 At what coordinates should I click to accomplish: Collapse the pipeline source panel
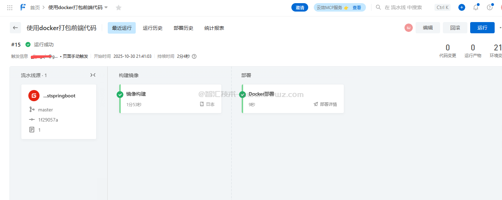(93, 75)
